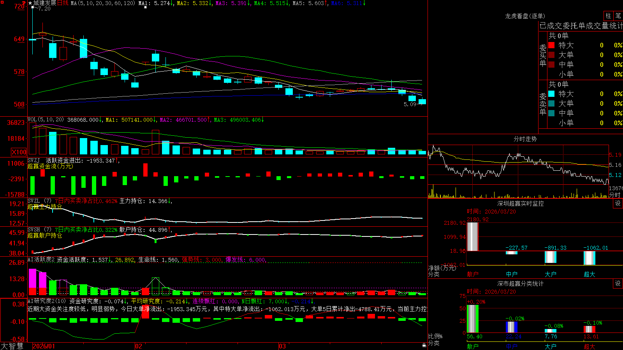
Task: Click the 平均研究度: -0.214 value
Action: pos(158,301)
